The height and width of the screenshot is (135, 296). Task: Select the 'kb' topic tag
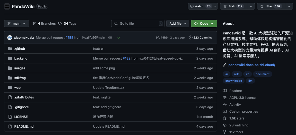[247, 74]
